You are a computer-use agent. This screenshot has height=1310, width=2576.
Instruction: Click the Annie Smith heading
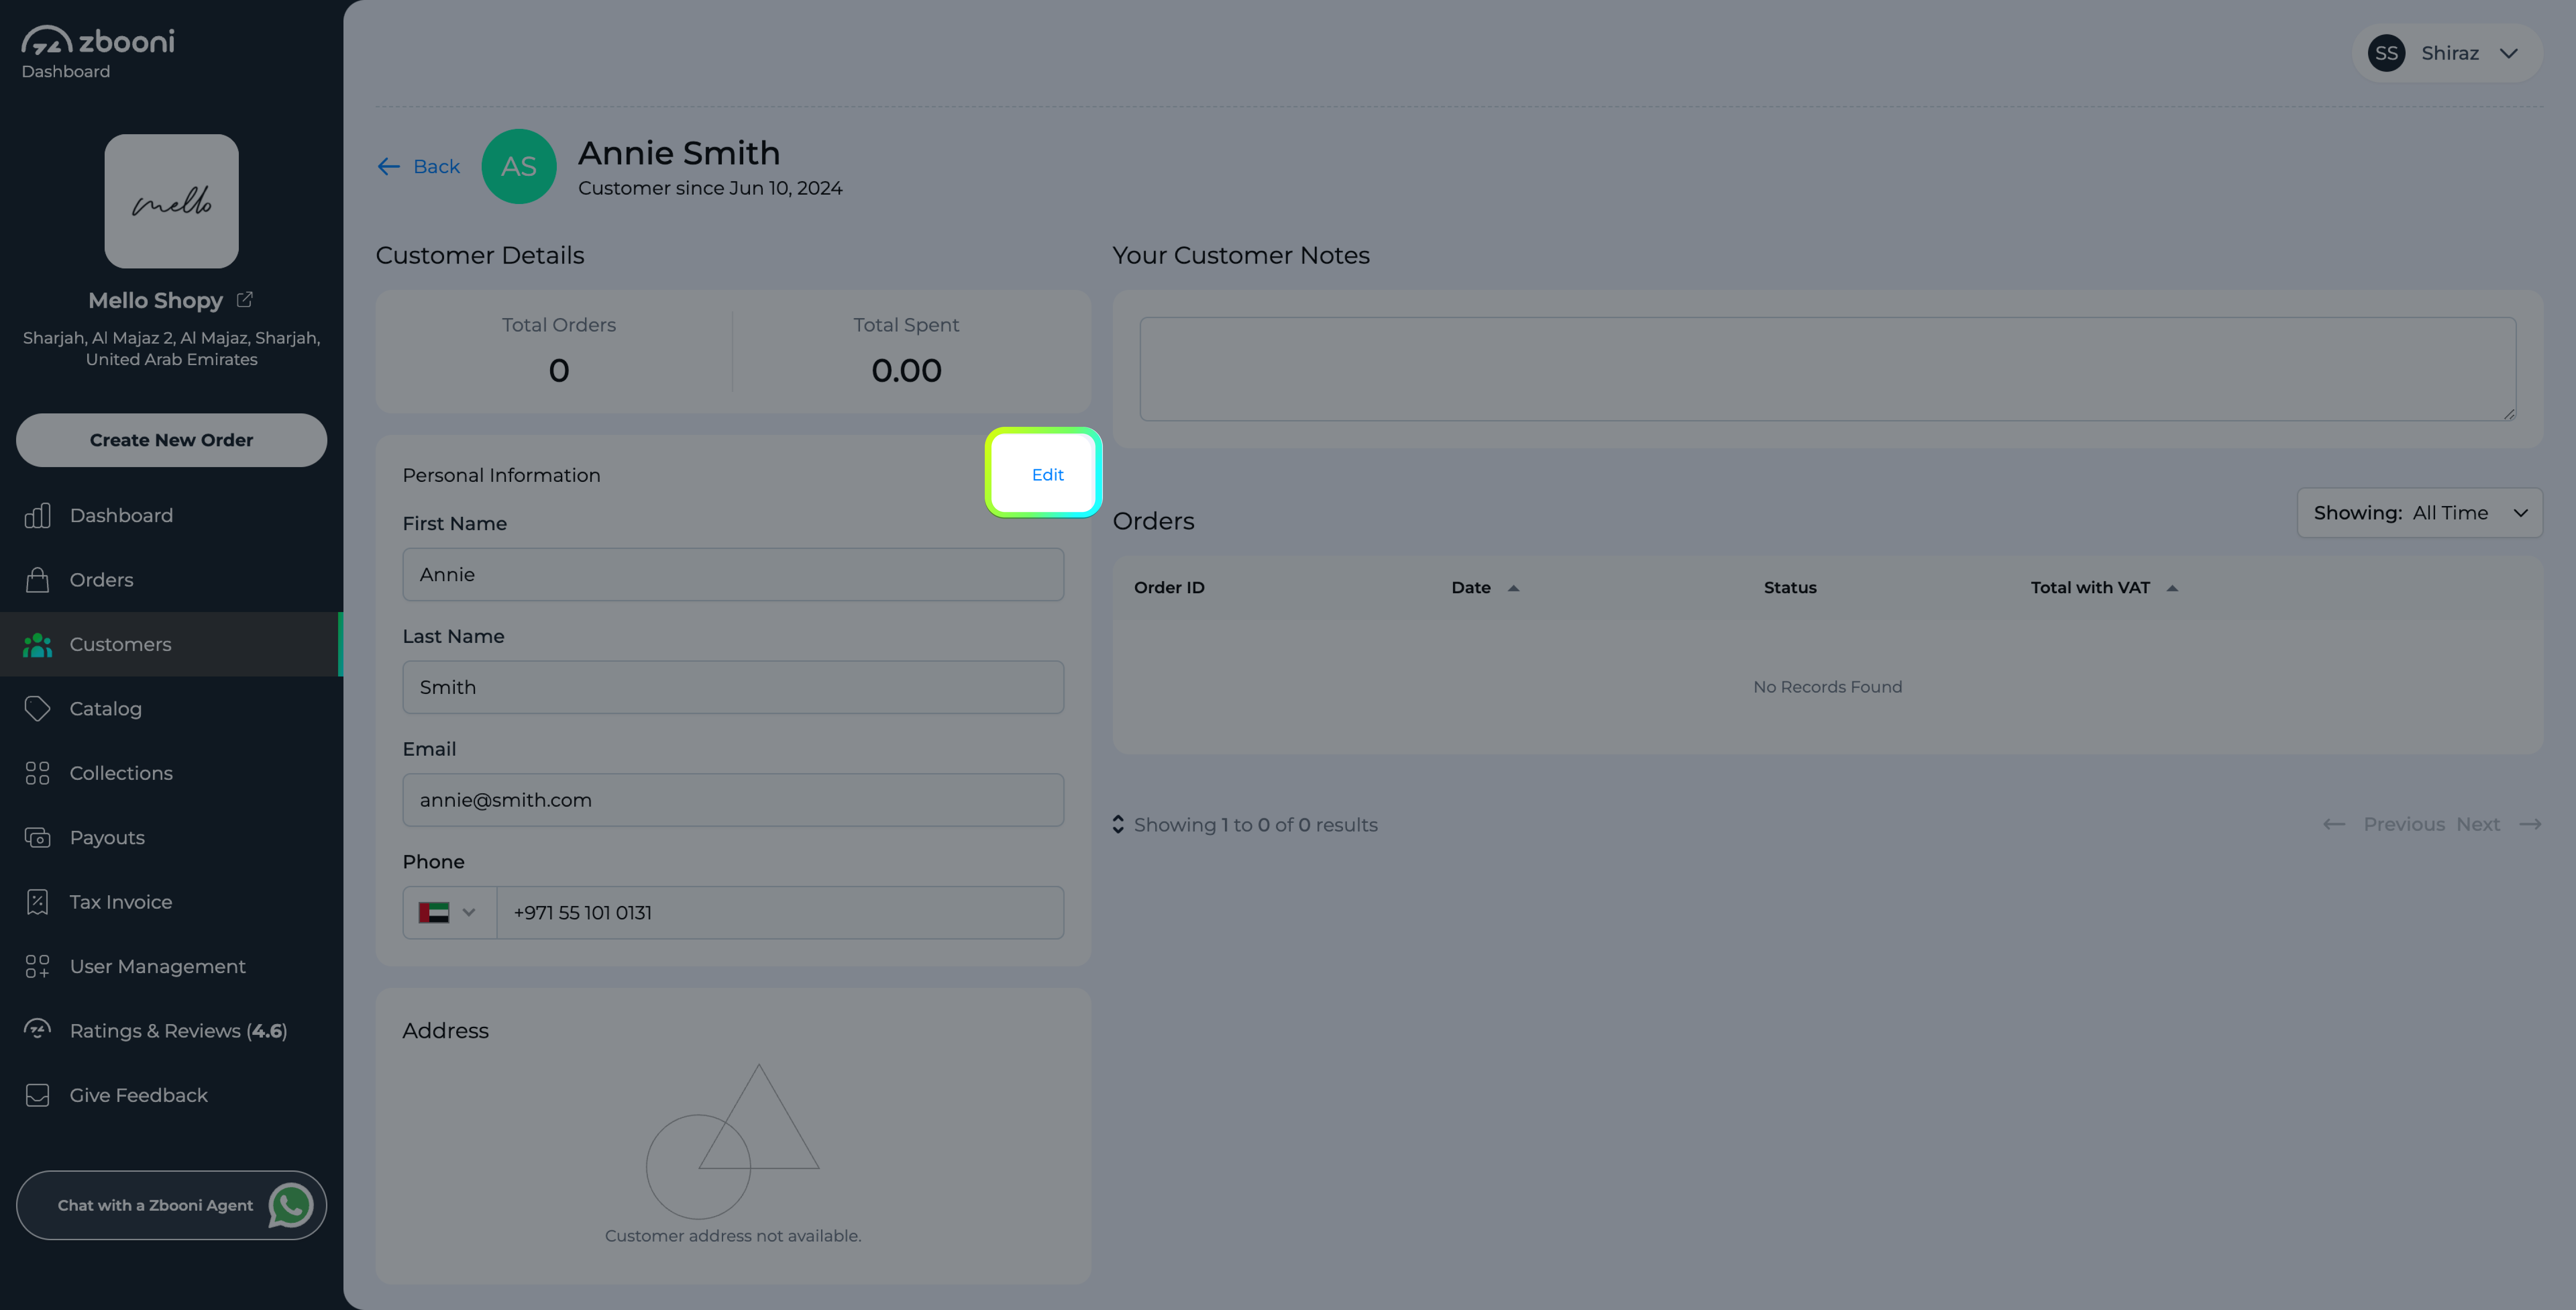[x=679, y=153]
